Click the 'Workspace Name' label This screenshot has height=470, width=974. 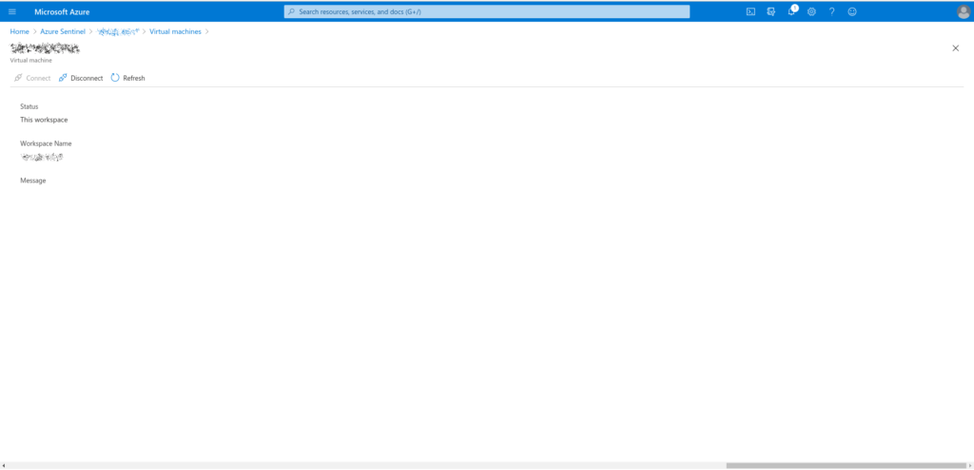point(46,143)
